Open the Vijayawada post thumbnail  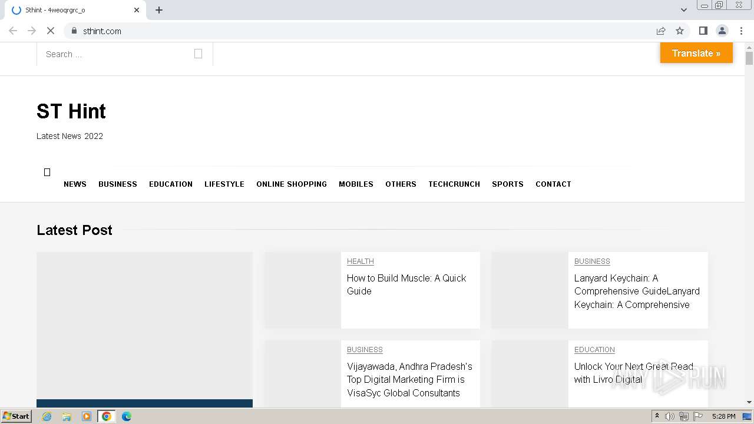click(303, 374)
